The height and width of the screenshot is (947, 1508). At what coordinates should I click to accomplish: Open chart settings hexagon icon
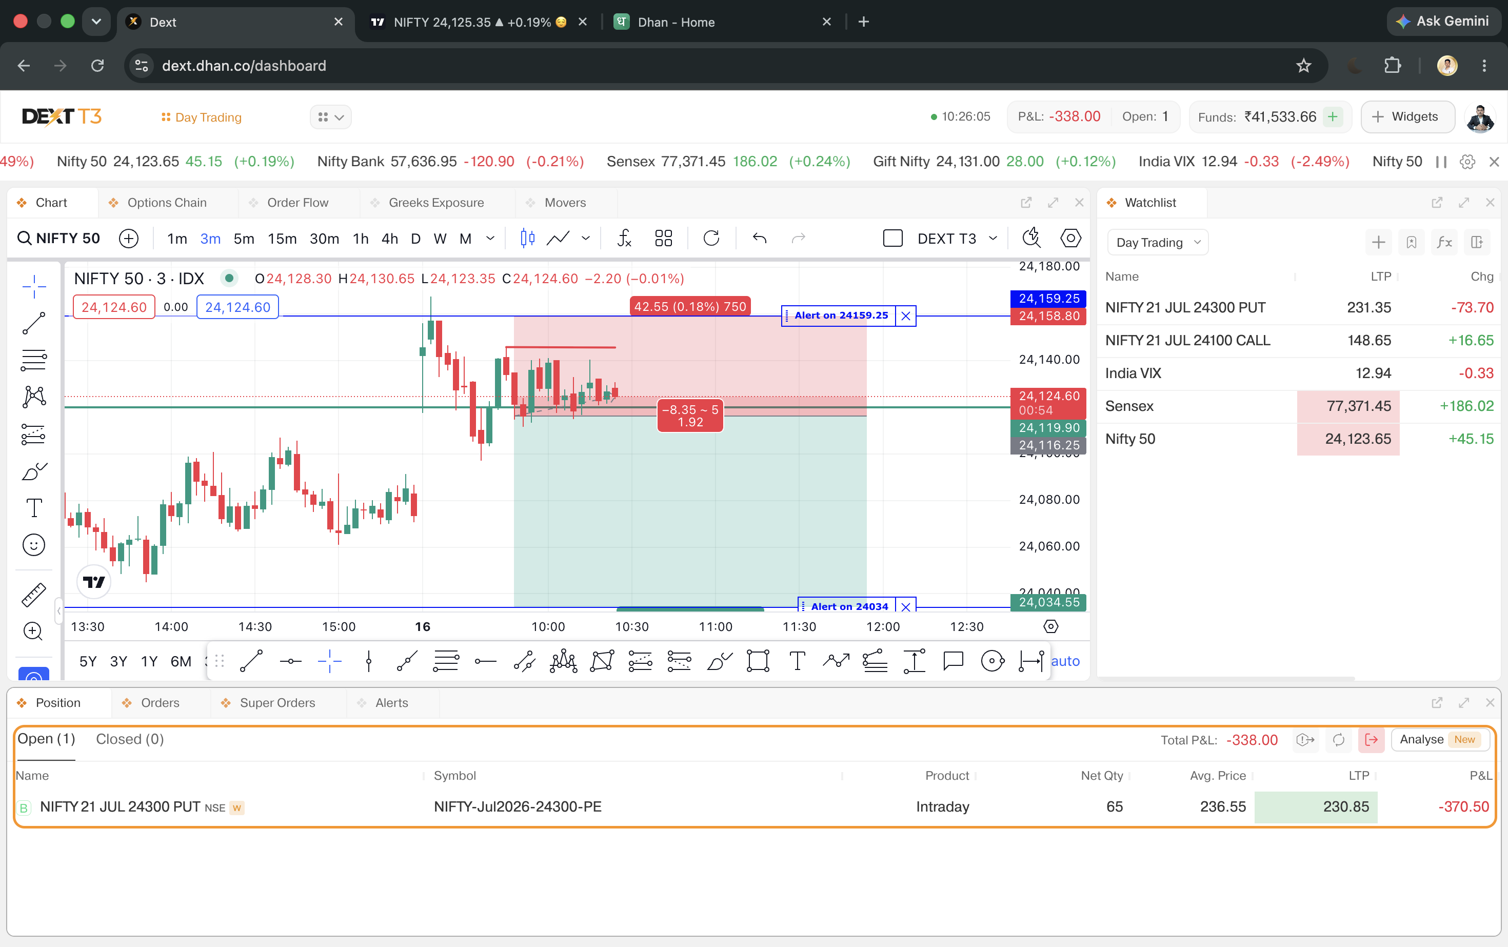coord(1070,239)
